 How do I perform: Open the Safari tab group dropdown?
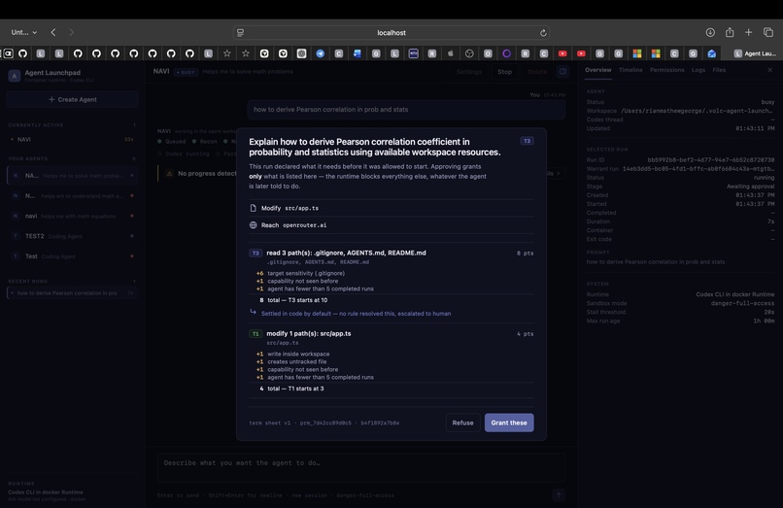click(x=24, y=32)
